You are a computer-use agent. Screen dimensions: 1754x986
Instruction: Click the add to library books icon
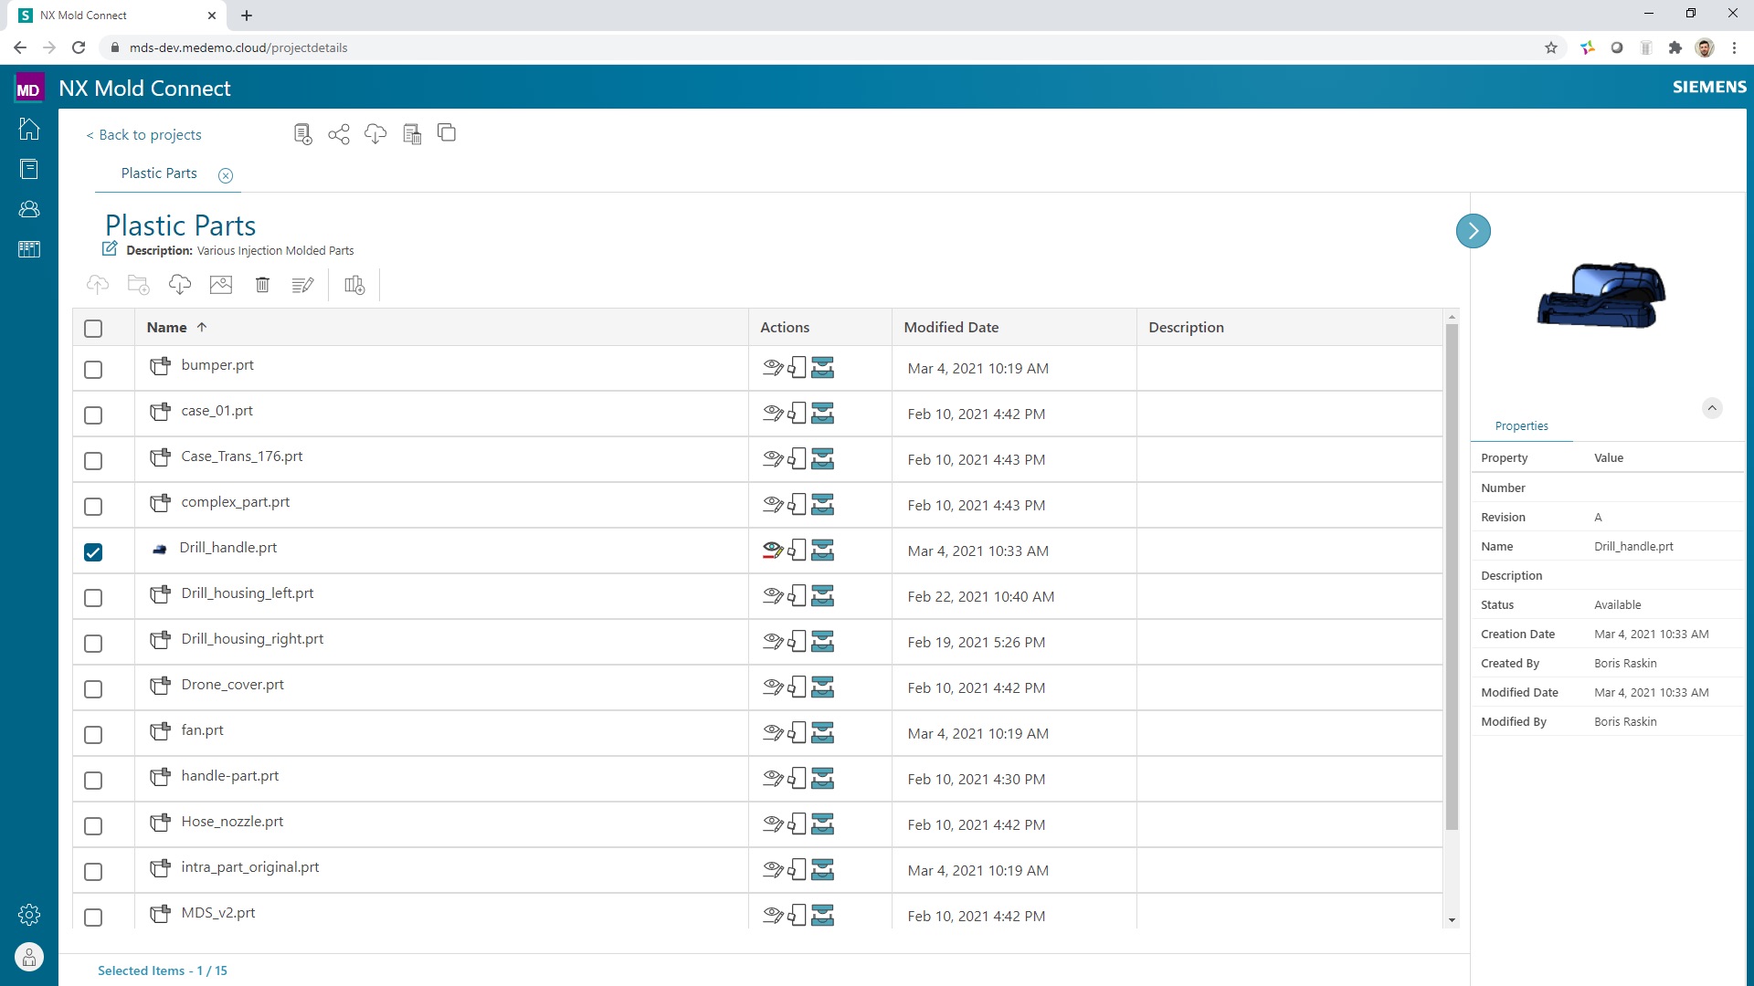(354, 285)
